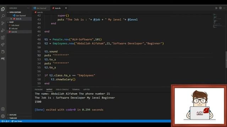Select Get Started in Open Editors
The width and height of the screenshot is (227, 127).
[x=19, y=16]
